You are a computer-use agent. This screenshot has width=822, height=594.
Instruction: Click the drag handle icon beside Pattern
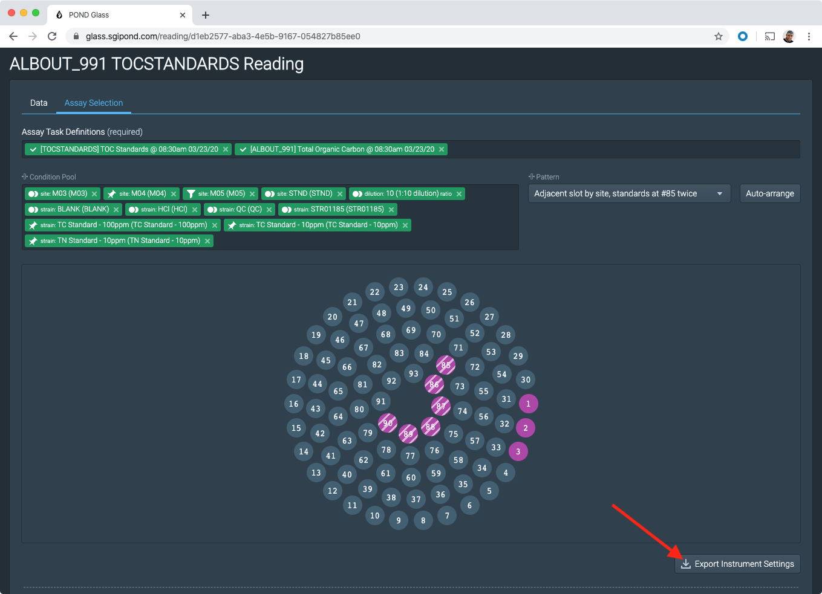530,176
